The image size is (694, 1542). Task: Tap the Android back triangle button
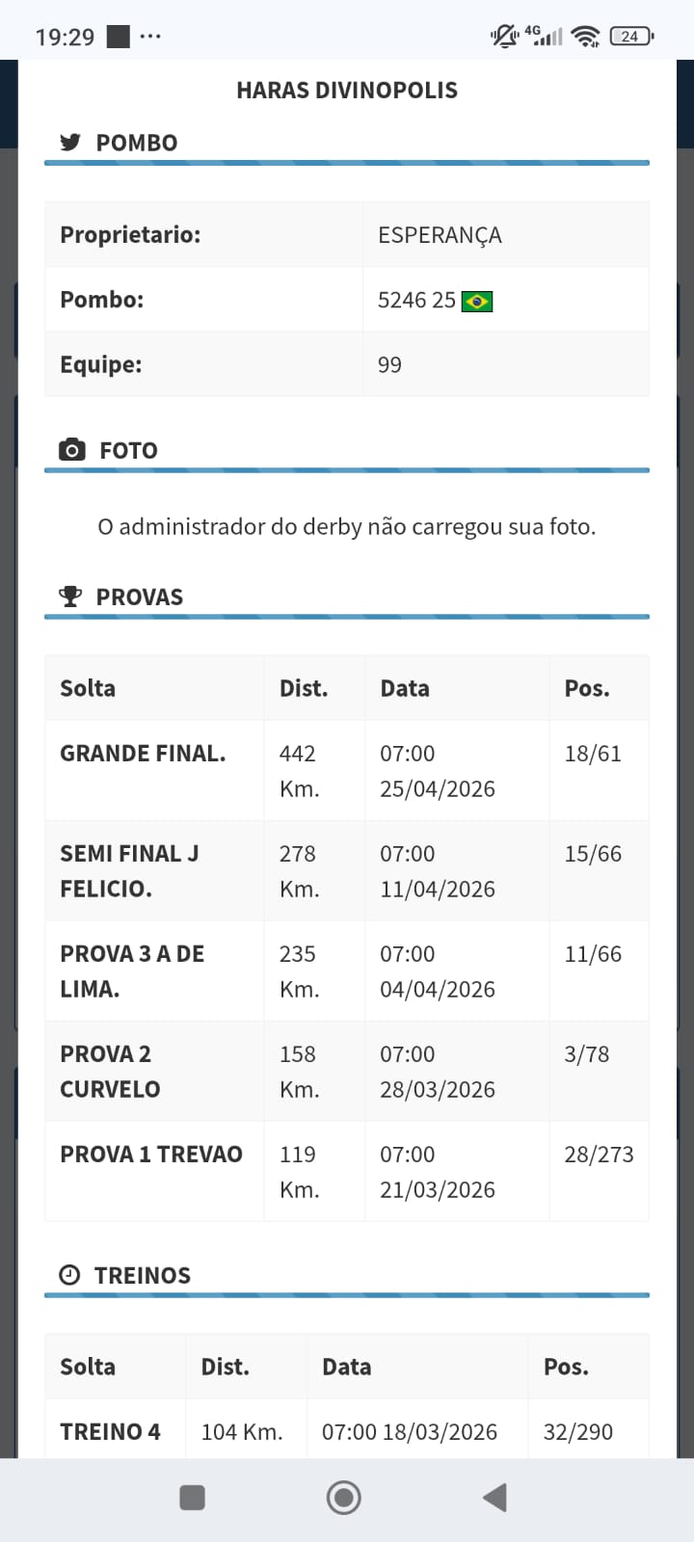[x=494, y=1498]
